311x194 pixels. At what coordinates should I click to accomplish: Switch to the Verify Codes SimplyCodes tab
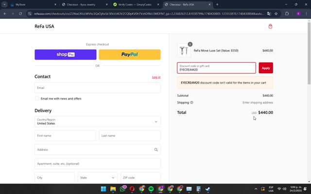[x=136, y=4]
